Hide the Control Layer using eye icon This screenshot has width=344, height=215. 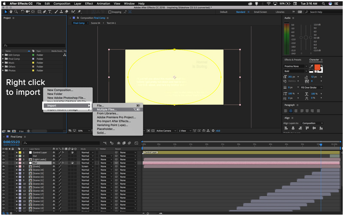coord(3,152)
